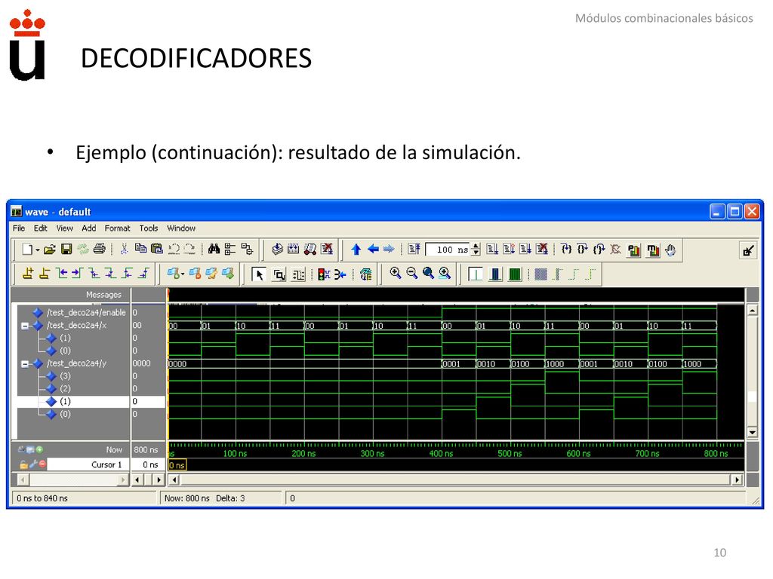Screen dimensions: 773x579
Task: Click the Continue Run icon
Action: 509,249
